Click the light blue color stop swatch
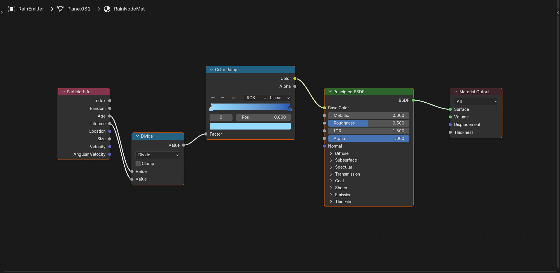The width and height of the screenshot is (560, 273). click(250, 126)
